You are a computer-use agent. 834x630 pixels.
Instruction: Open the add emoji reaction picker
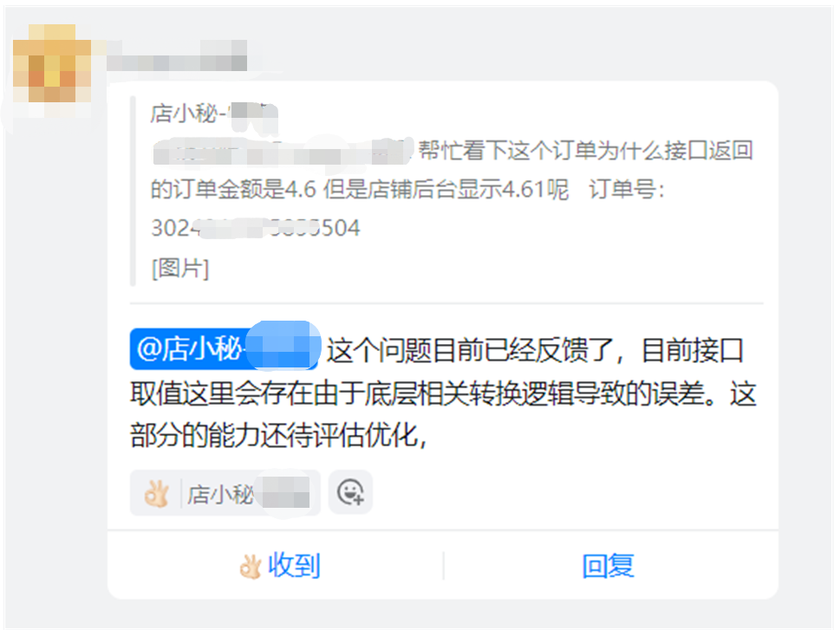coord(350,492)
